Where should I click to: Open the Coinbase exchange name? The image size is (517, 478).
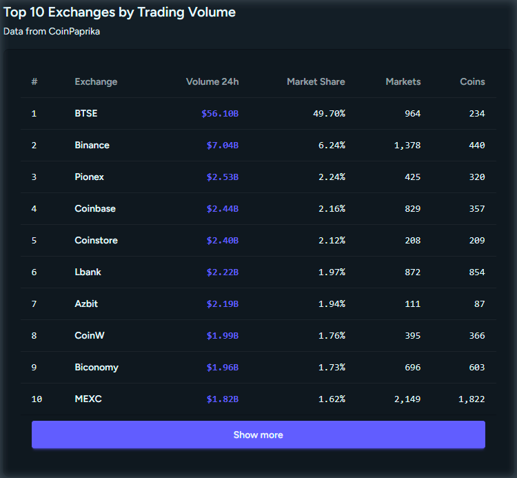coord(95,208)
